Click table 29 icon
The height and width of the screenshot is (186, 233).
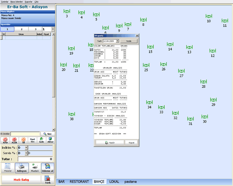[213, 100]
